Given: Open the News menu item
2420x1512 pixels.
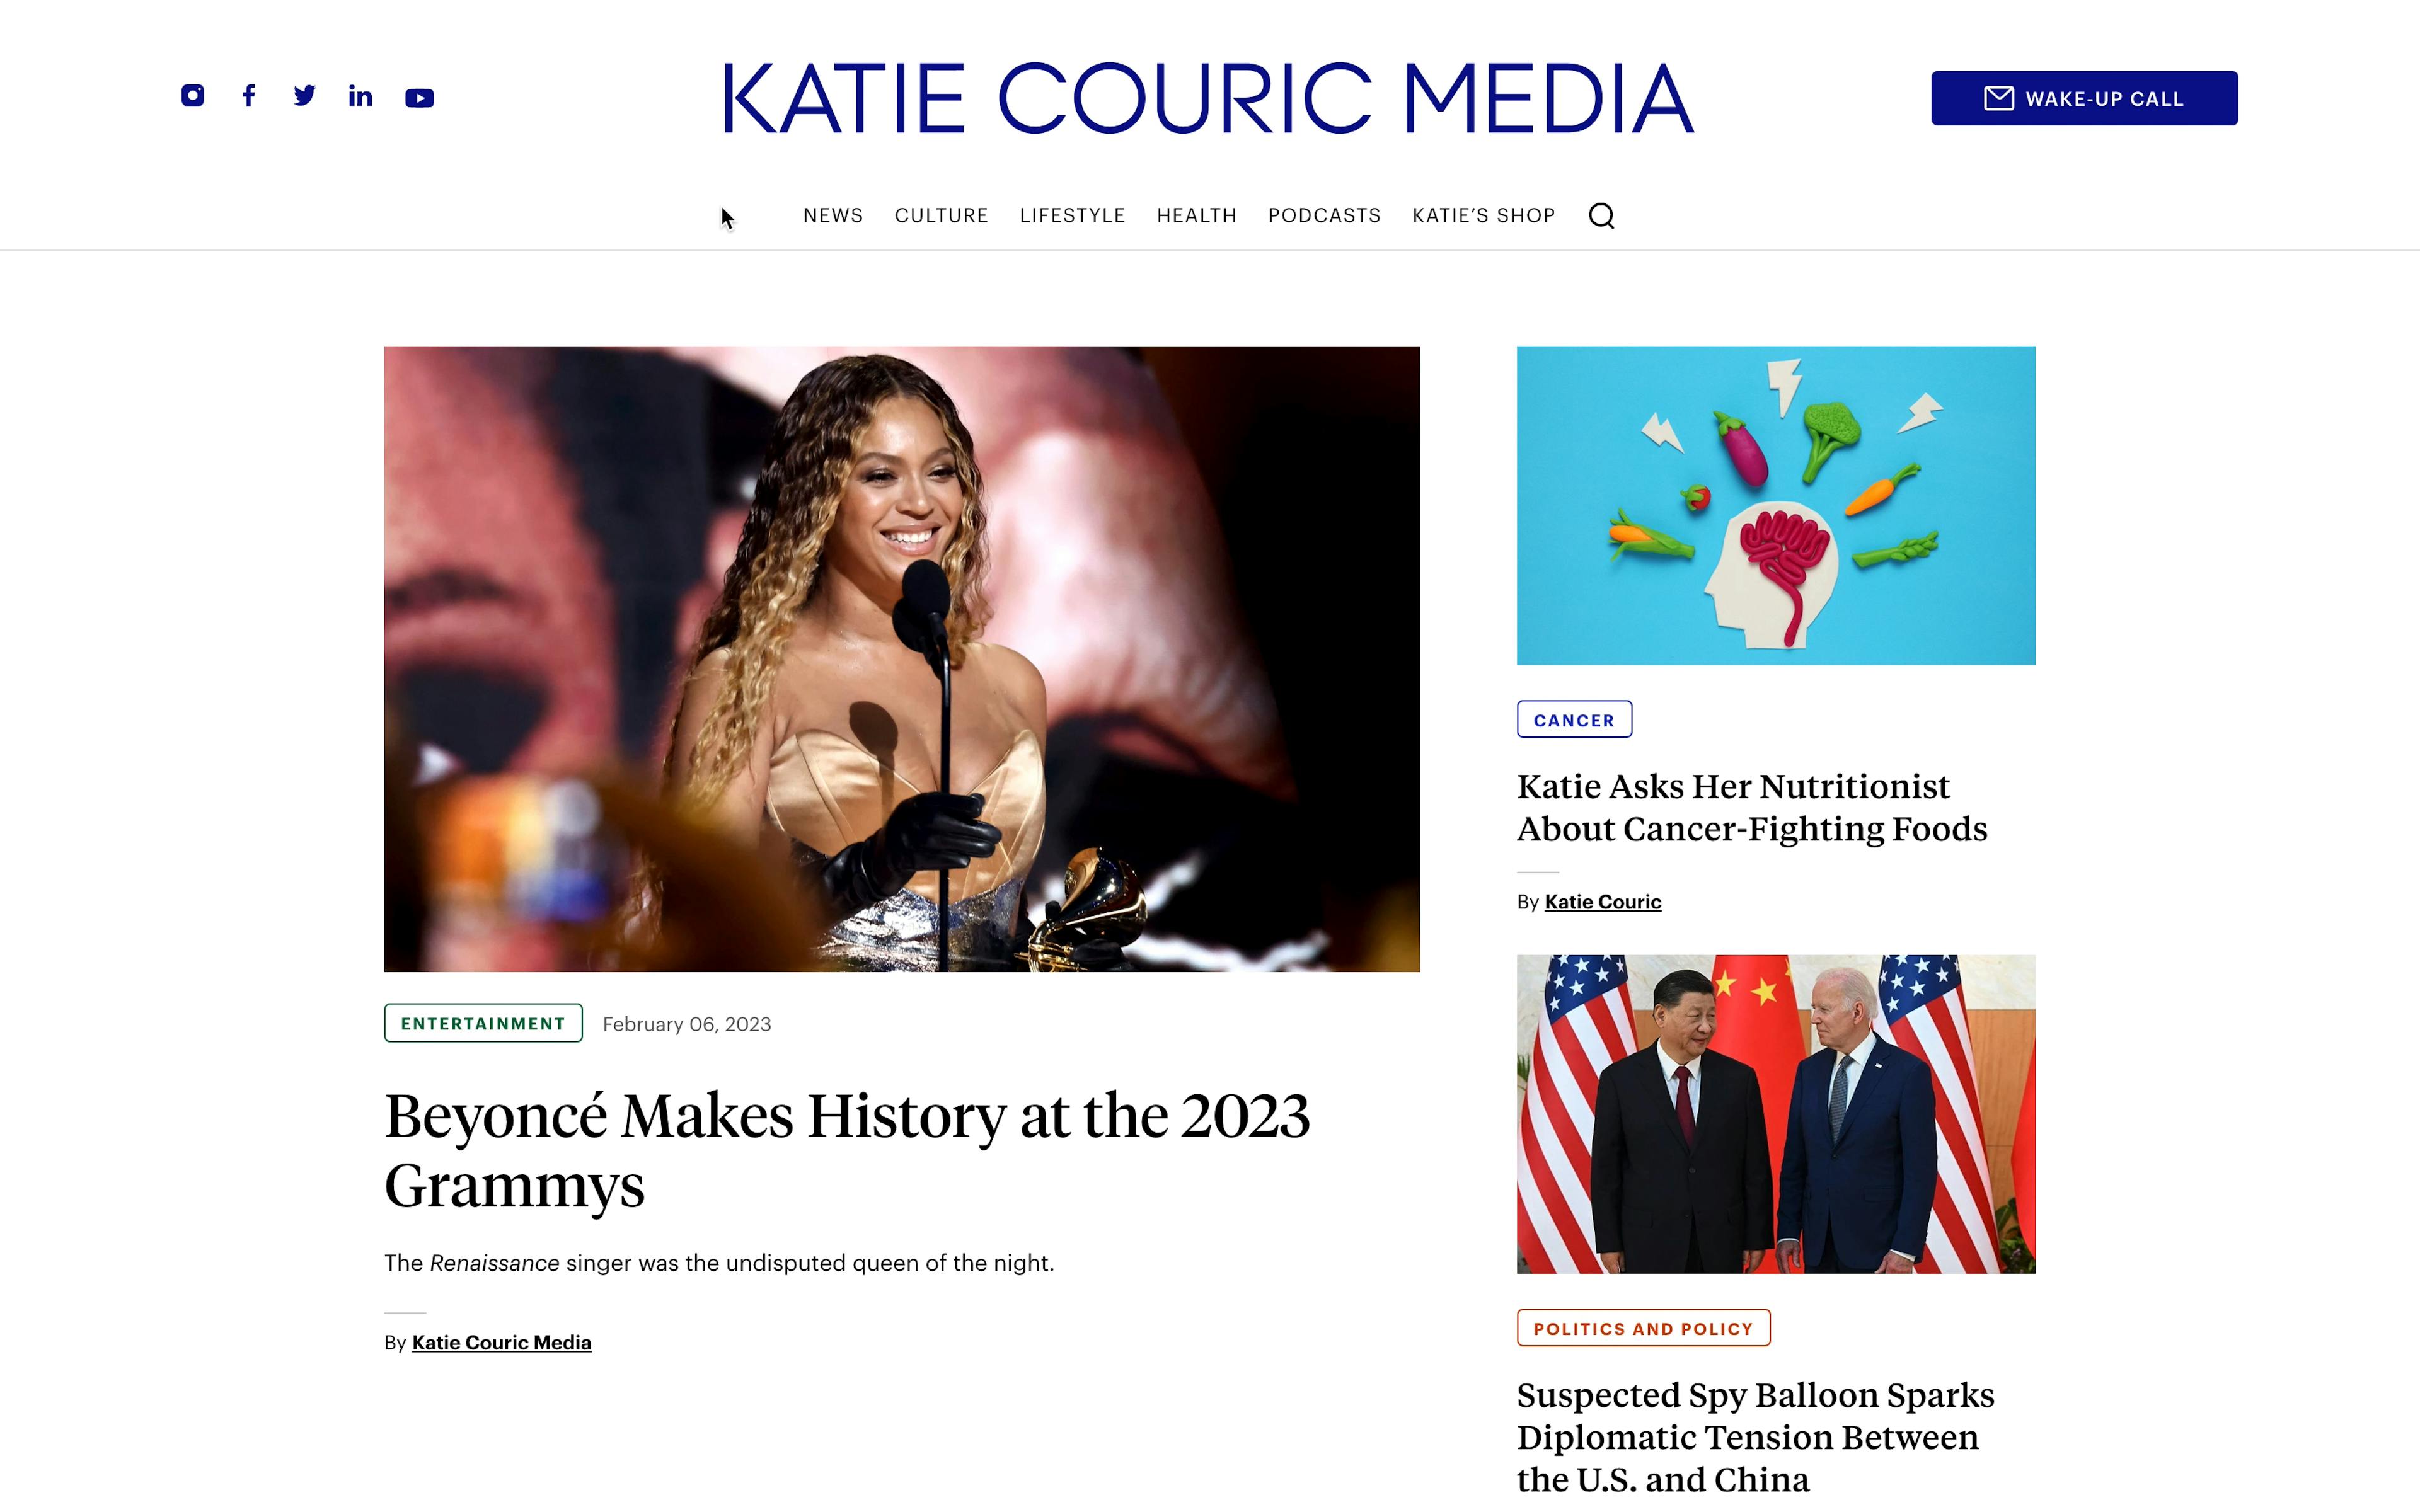Looking at the screenshot, I should tap(832, 216).
